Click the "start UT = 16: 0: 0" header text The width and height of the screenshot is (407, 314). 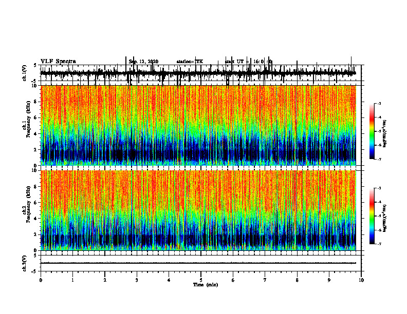coord(248,62)
